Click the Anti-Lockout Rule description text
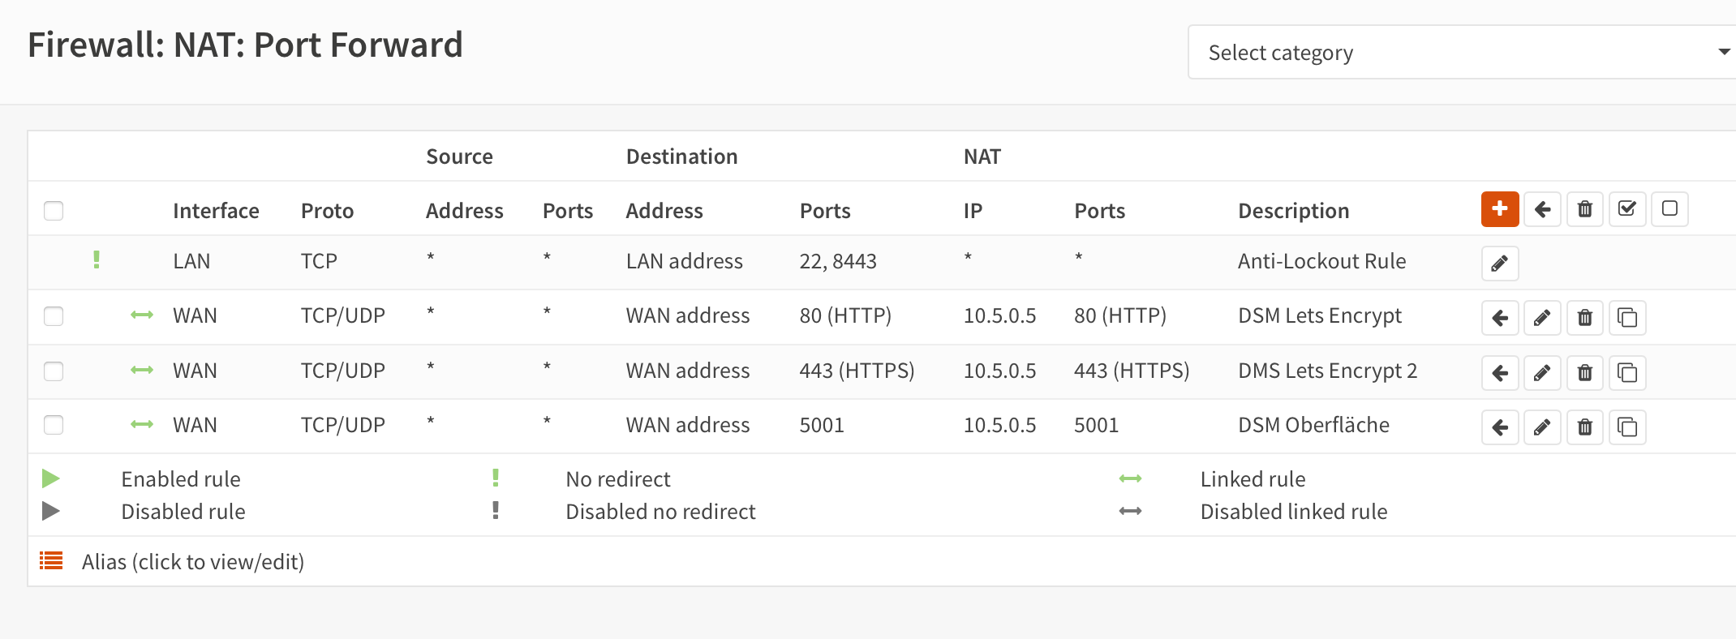 pyautogui.click(x=1321, y=261)
